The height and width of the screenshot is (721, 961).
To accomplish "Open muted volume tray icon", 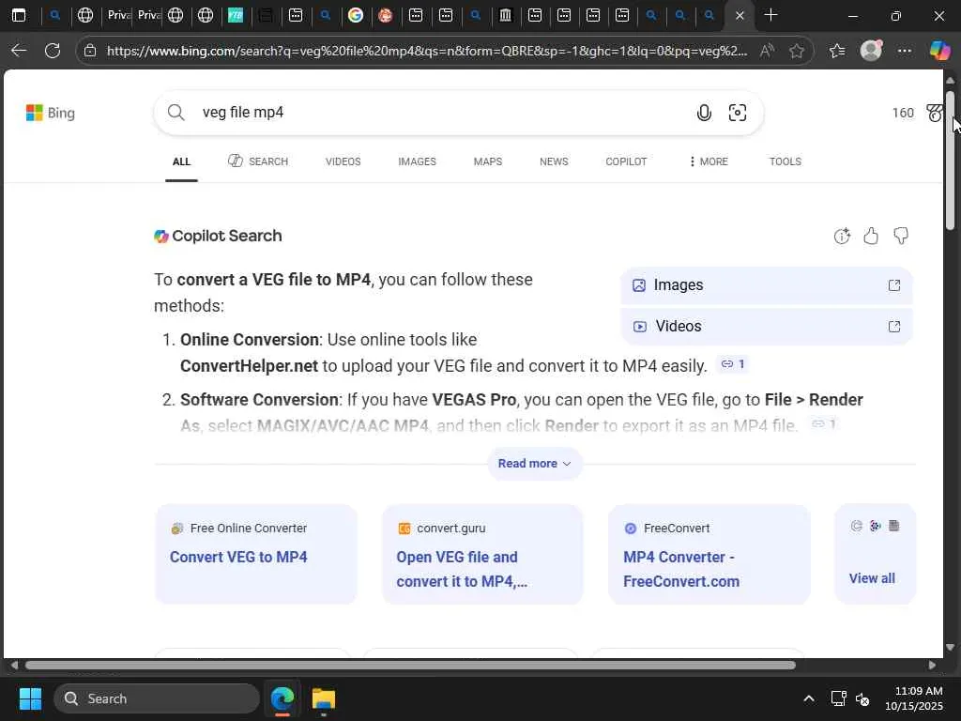I will (x=862, y=698).
